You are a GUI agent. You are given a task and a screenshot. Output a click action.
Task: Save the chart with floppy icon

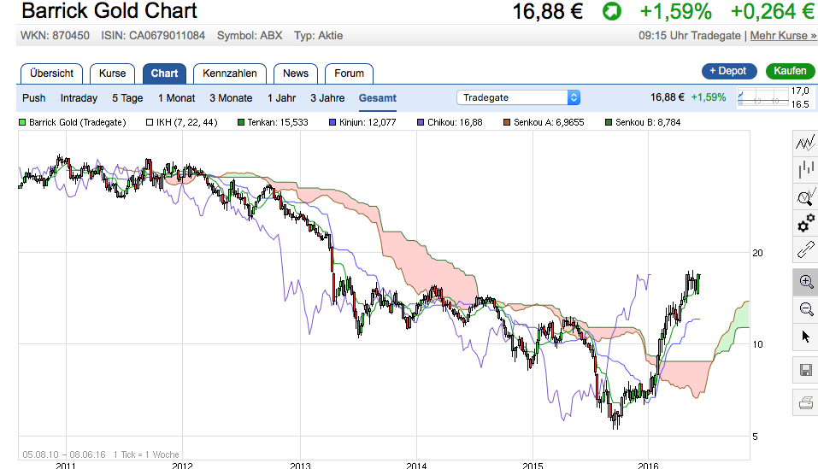pos(804,370)
